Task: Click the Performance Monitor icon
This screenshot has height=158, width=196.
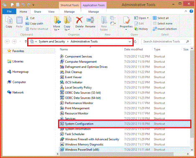Action: click(62, 103)
